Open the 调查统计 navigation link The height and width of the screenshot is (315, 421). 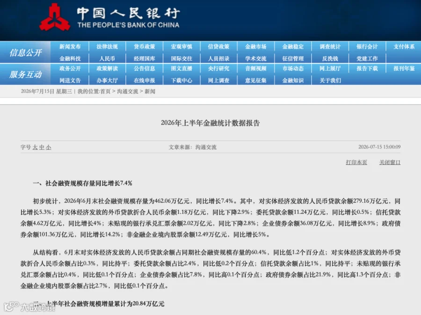point(330,47)
